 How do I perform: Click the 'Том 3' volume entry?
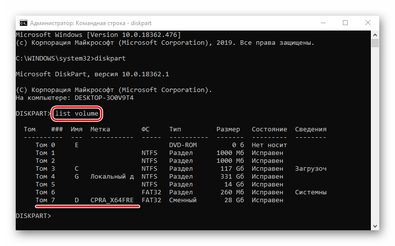click(45, 169)
